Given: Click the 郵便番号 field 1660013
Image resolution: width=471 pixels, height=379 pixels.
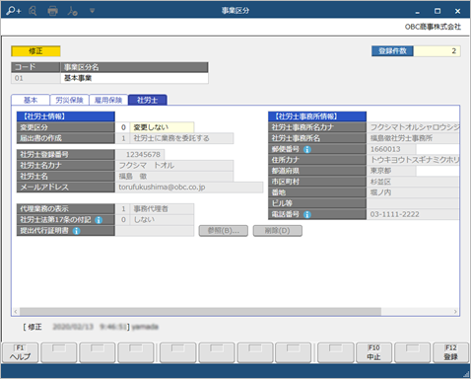Looking at the screenshot, I should (x=391, y=149).
